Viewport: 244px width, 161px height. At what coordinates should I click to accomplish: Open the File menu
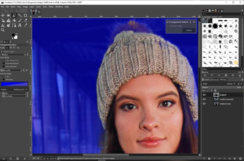(x=2, y=7)
